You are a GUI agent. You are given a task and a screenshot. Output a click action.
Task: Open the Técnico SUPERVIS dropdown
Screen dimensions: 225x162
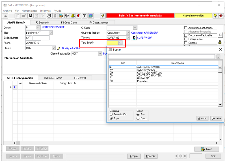[128, 38]
